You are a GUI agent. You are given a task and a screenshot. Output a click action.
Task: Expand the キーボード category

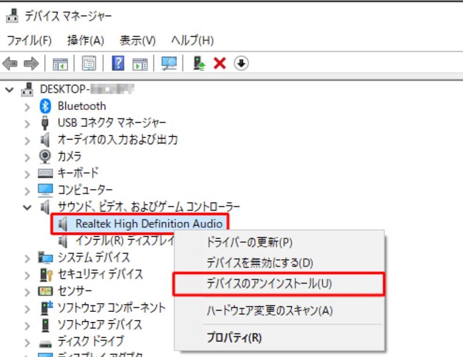point(27,174)
